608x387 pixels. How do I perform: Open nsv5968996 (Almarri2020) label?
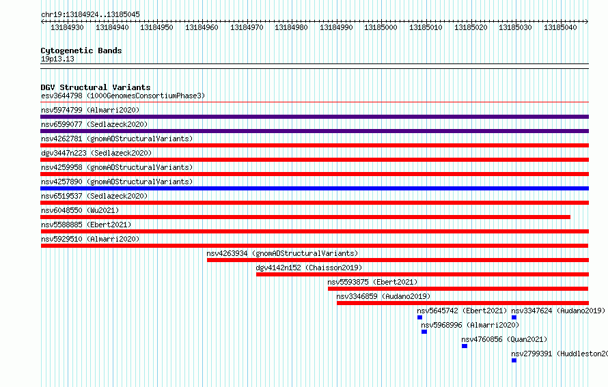(470, 325)
